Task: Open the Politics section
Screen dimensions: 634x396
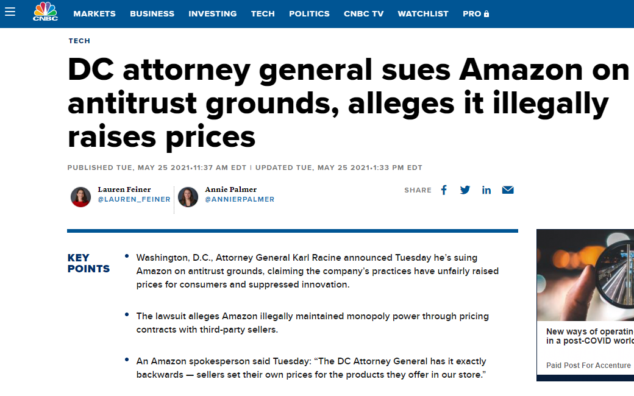Action: (x=309, y=14)
